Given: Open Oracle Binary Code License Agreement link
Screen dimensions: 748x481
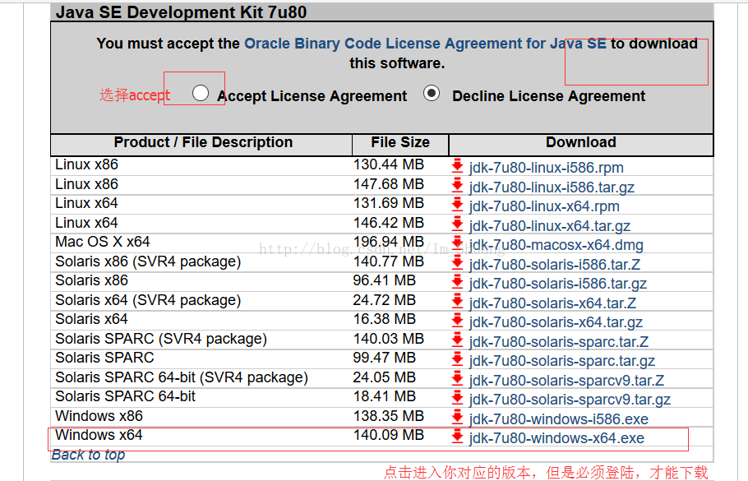Looking at the screenshot, I should point(425,44).
